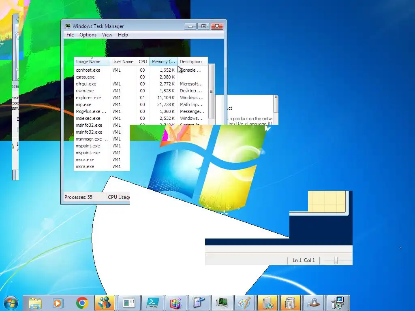Switch to the PowerShell taskbar icon
Viewport: 415px width, 311px height.
(152, 303)
